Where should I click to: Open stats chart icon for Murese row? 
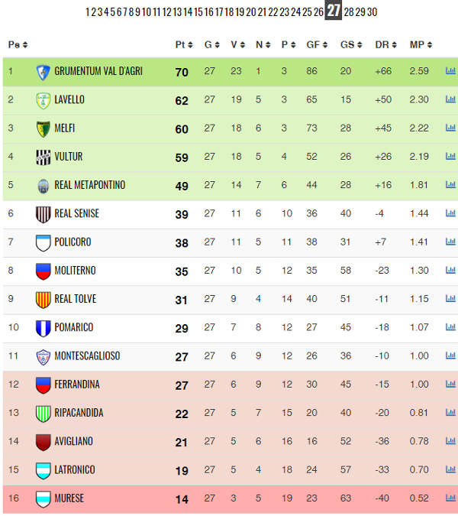click(x=450, y=498)
